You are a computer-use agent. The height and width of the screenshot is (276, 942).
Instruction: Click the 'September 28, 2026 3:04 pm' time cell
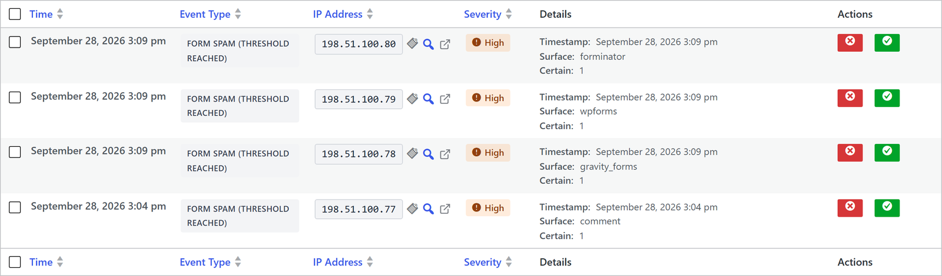[98, 206]
